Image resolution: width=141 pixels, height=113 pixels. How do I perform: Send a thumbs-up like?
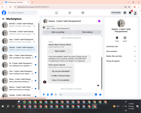tap(100, 94)
